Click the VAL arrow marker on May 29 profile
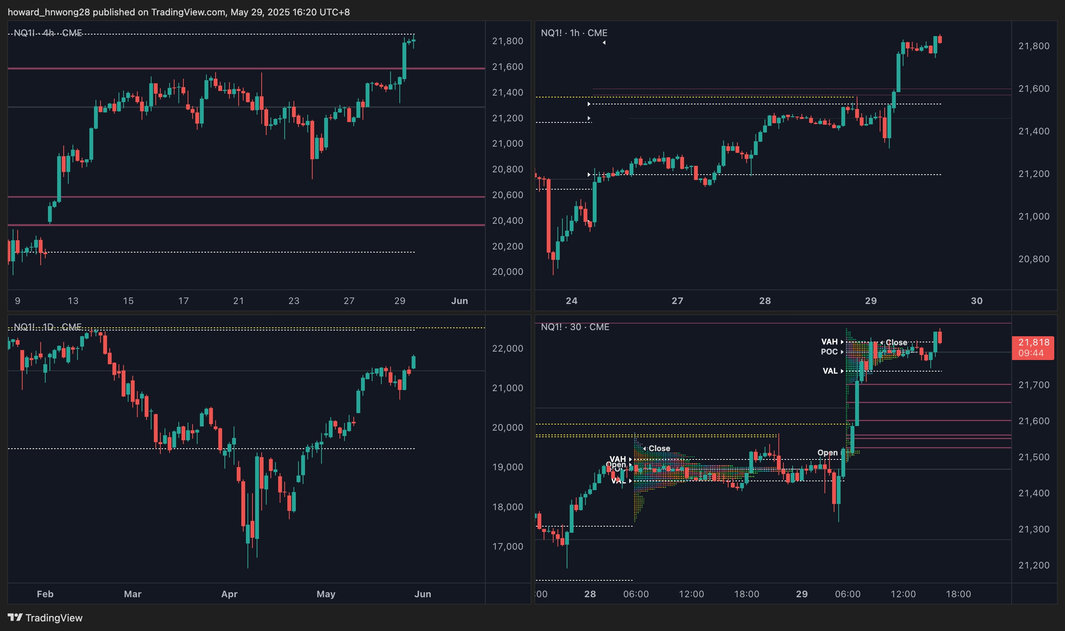1065x631 pixels. point(842,371)
